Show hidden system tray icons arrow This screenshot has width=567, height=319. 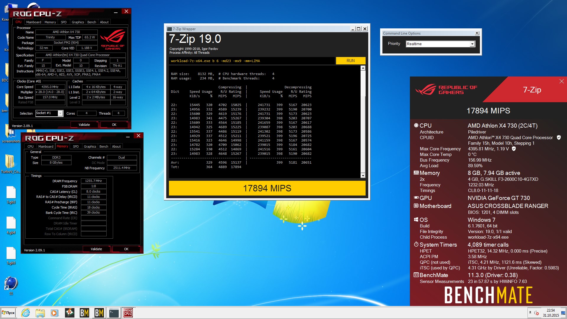click(x=530, y=313)
